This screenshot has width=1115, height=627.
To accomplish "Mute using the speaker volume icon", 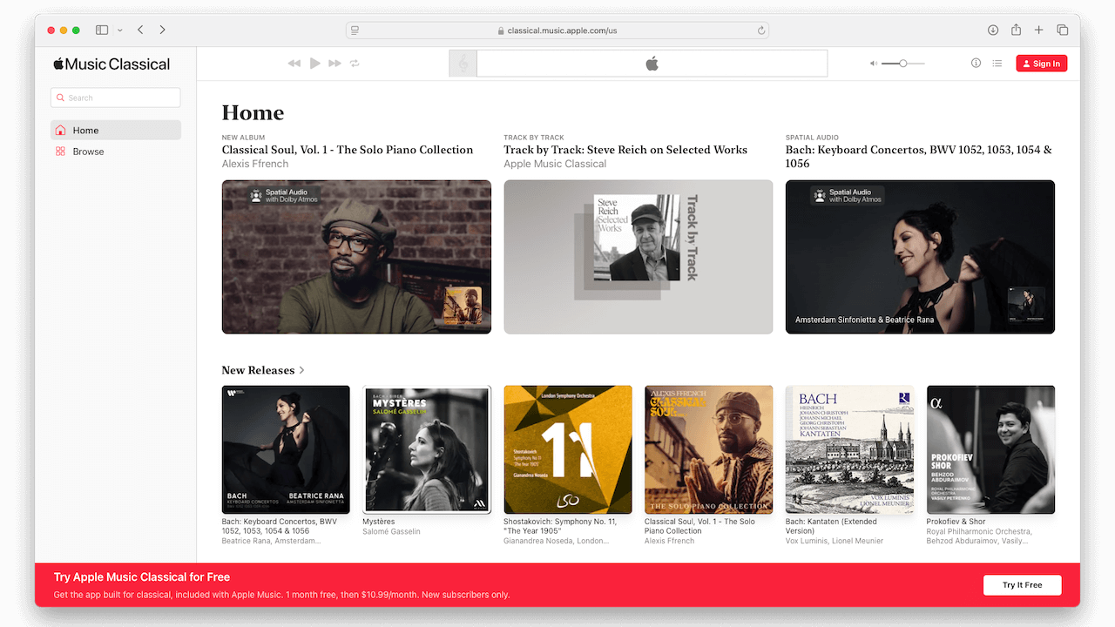I will click(874, 64).
